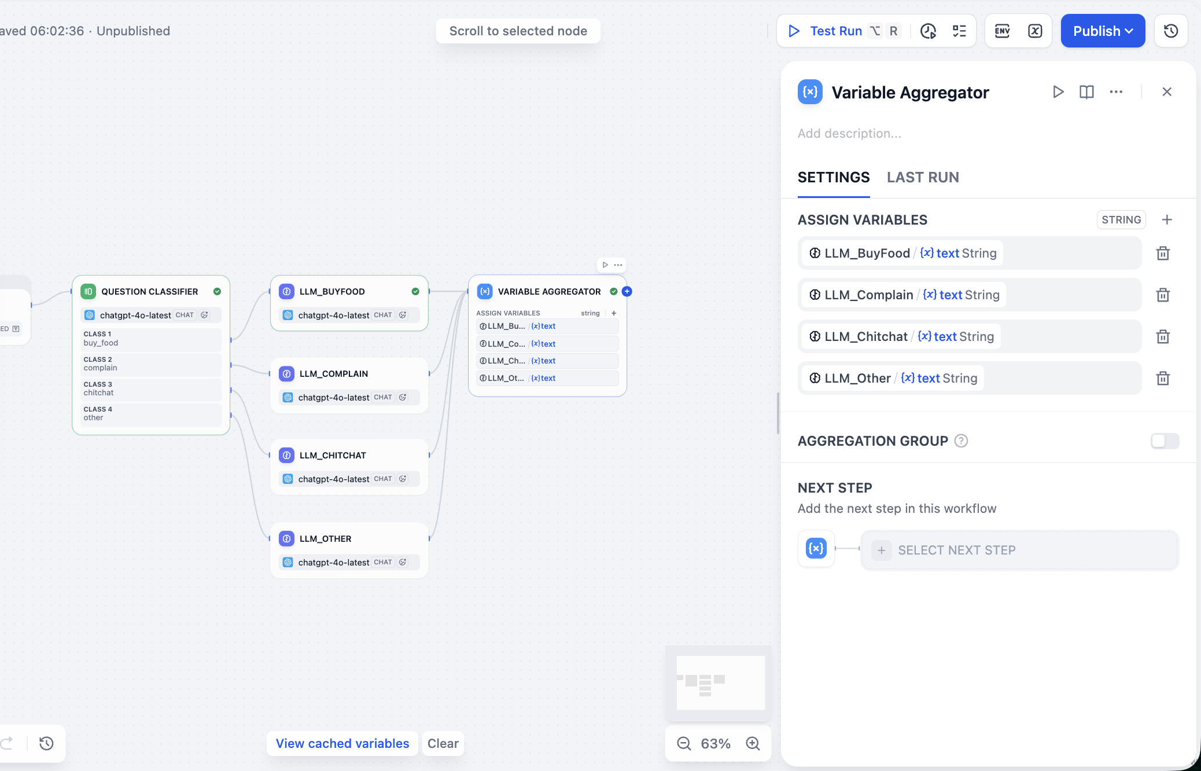
Task: Open the help book icon in panel
Action: (x=1086, y=92)
